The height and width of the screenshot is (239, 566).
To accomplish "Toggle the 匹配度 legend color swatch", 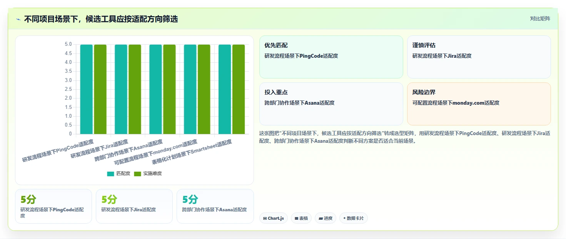I will click(110, 174).
